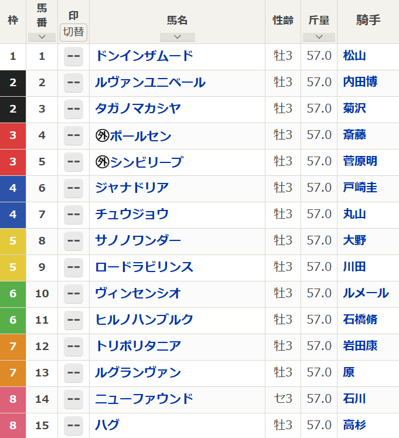Click the red frame 3 cell for horse 4
Screen dimensions: 399x438
(13, 135)
